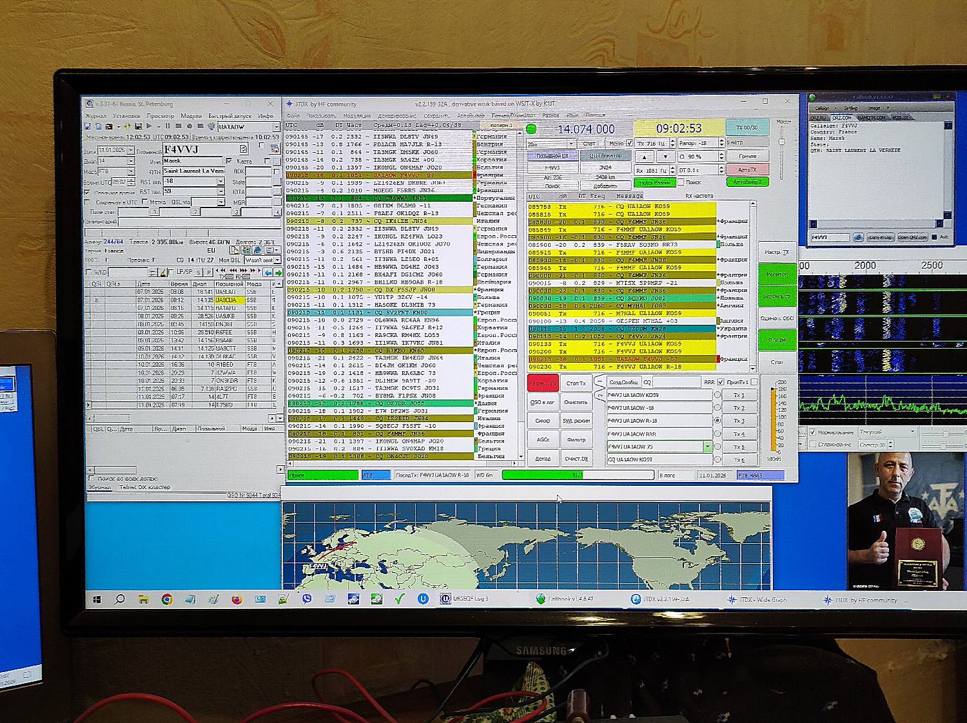Click the Internet Explorer globe icon in logger
967x723 pixels.
pos(257,251)
